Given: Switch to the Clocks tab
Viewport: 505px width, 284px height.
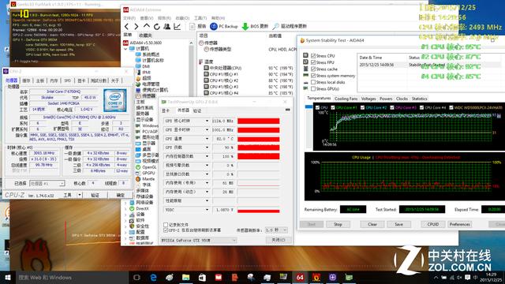Looking at the screenshot, I should 402,99.
